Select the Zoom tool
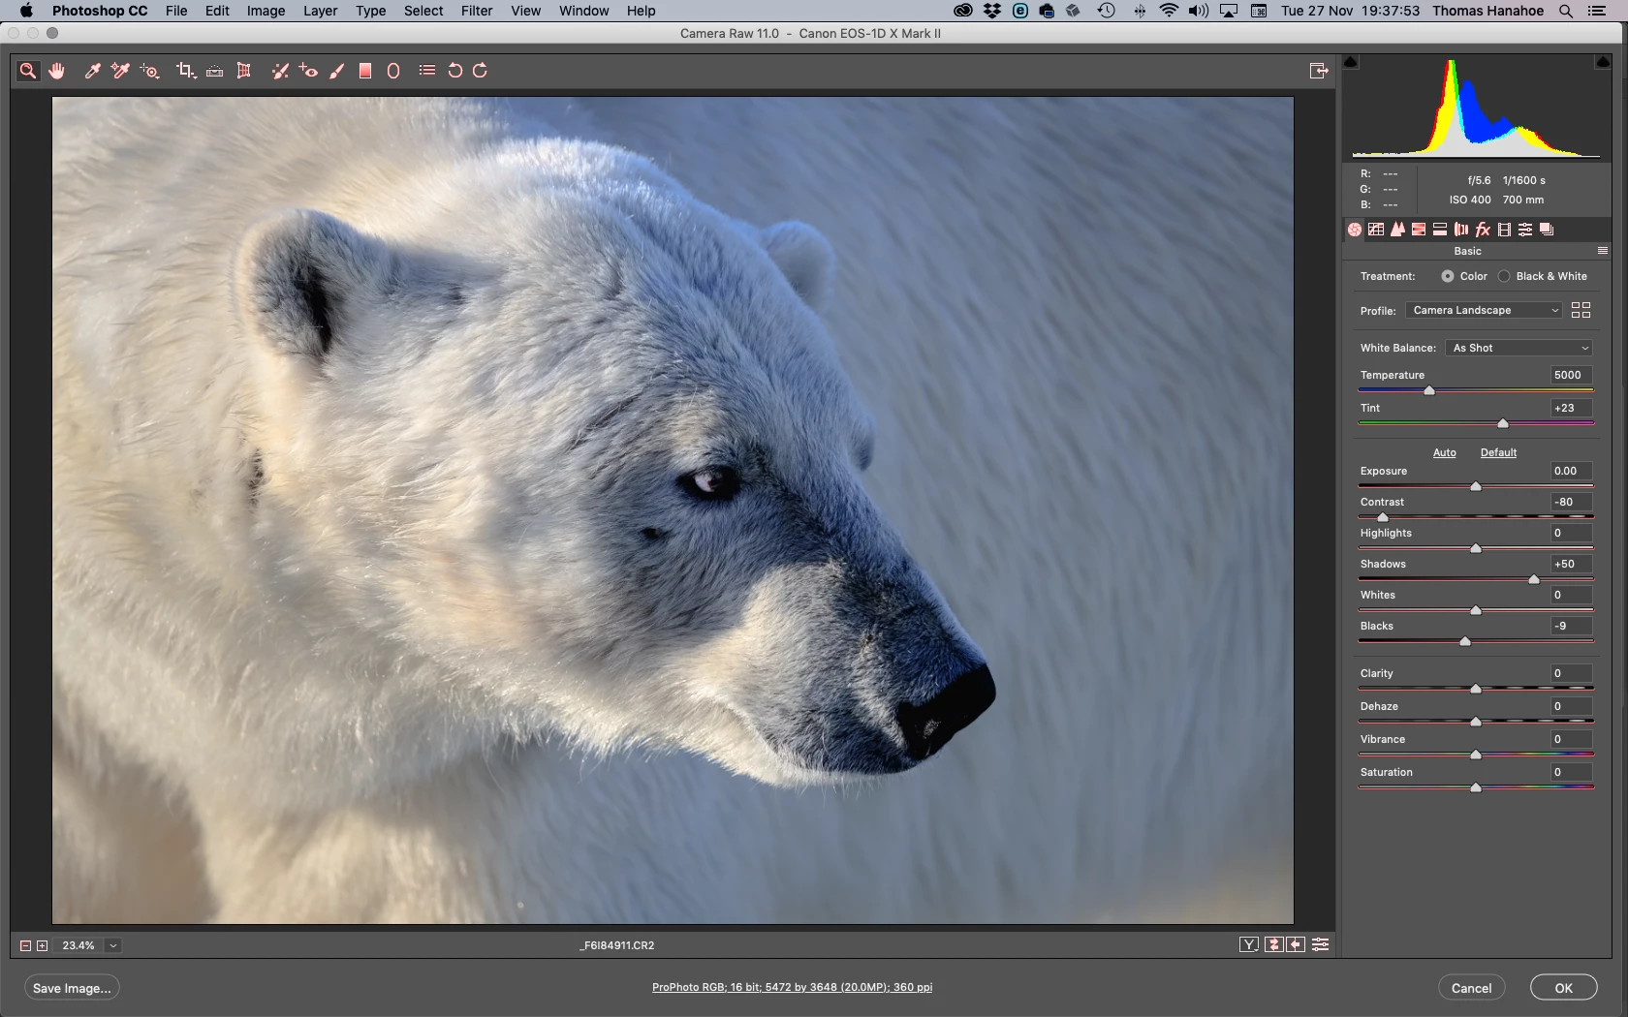This screenshot has width=1628, height=1017. tap(28, 71)
